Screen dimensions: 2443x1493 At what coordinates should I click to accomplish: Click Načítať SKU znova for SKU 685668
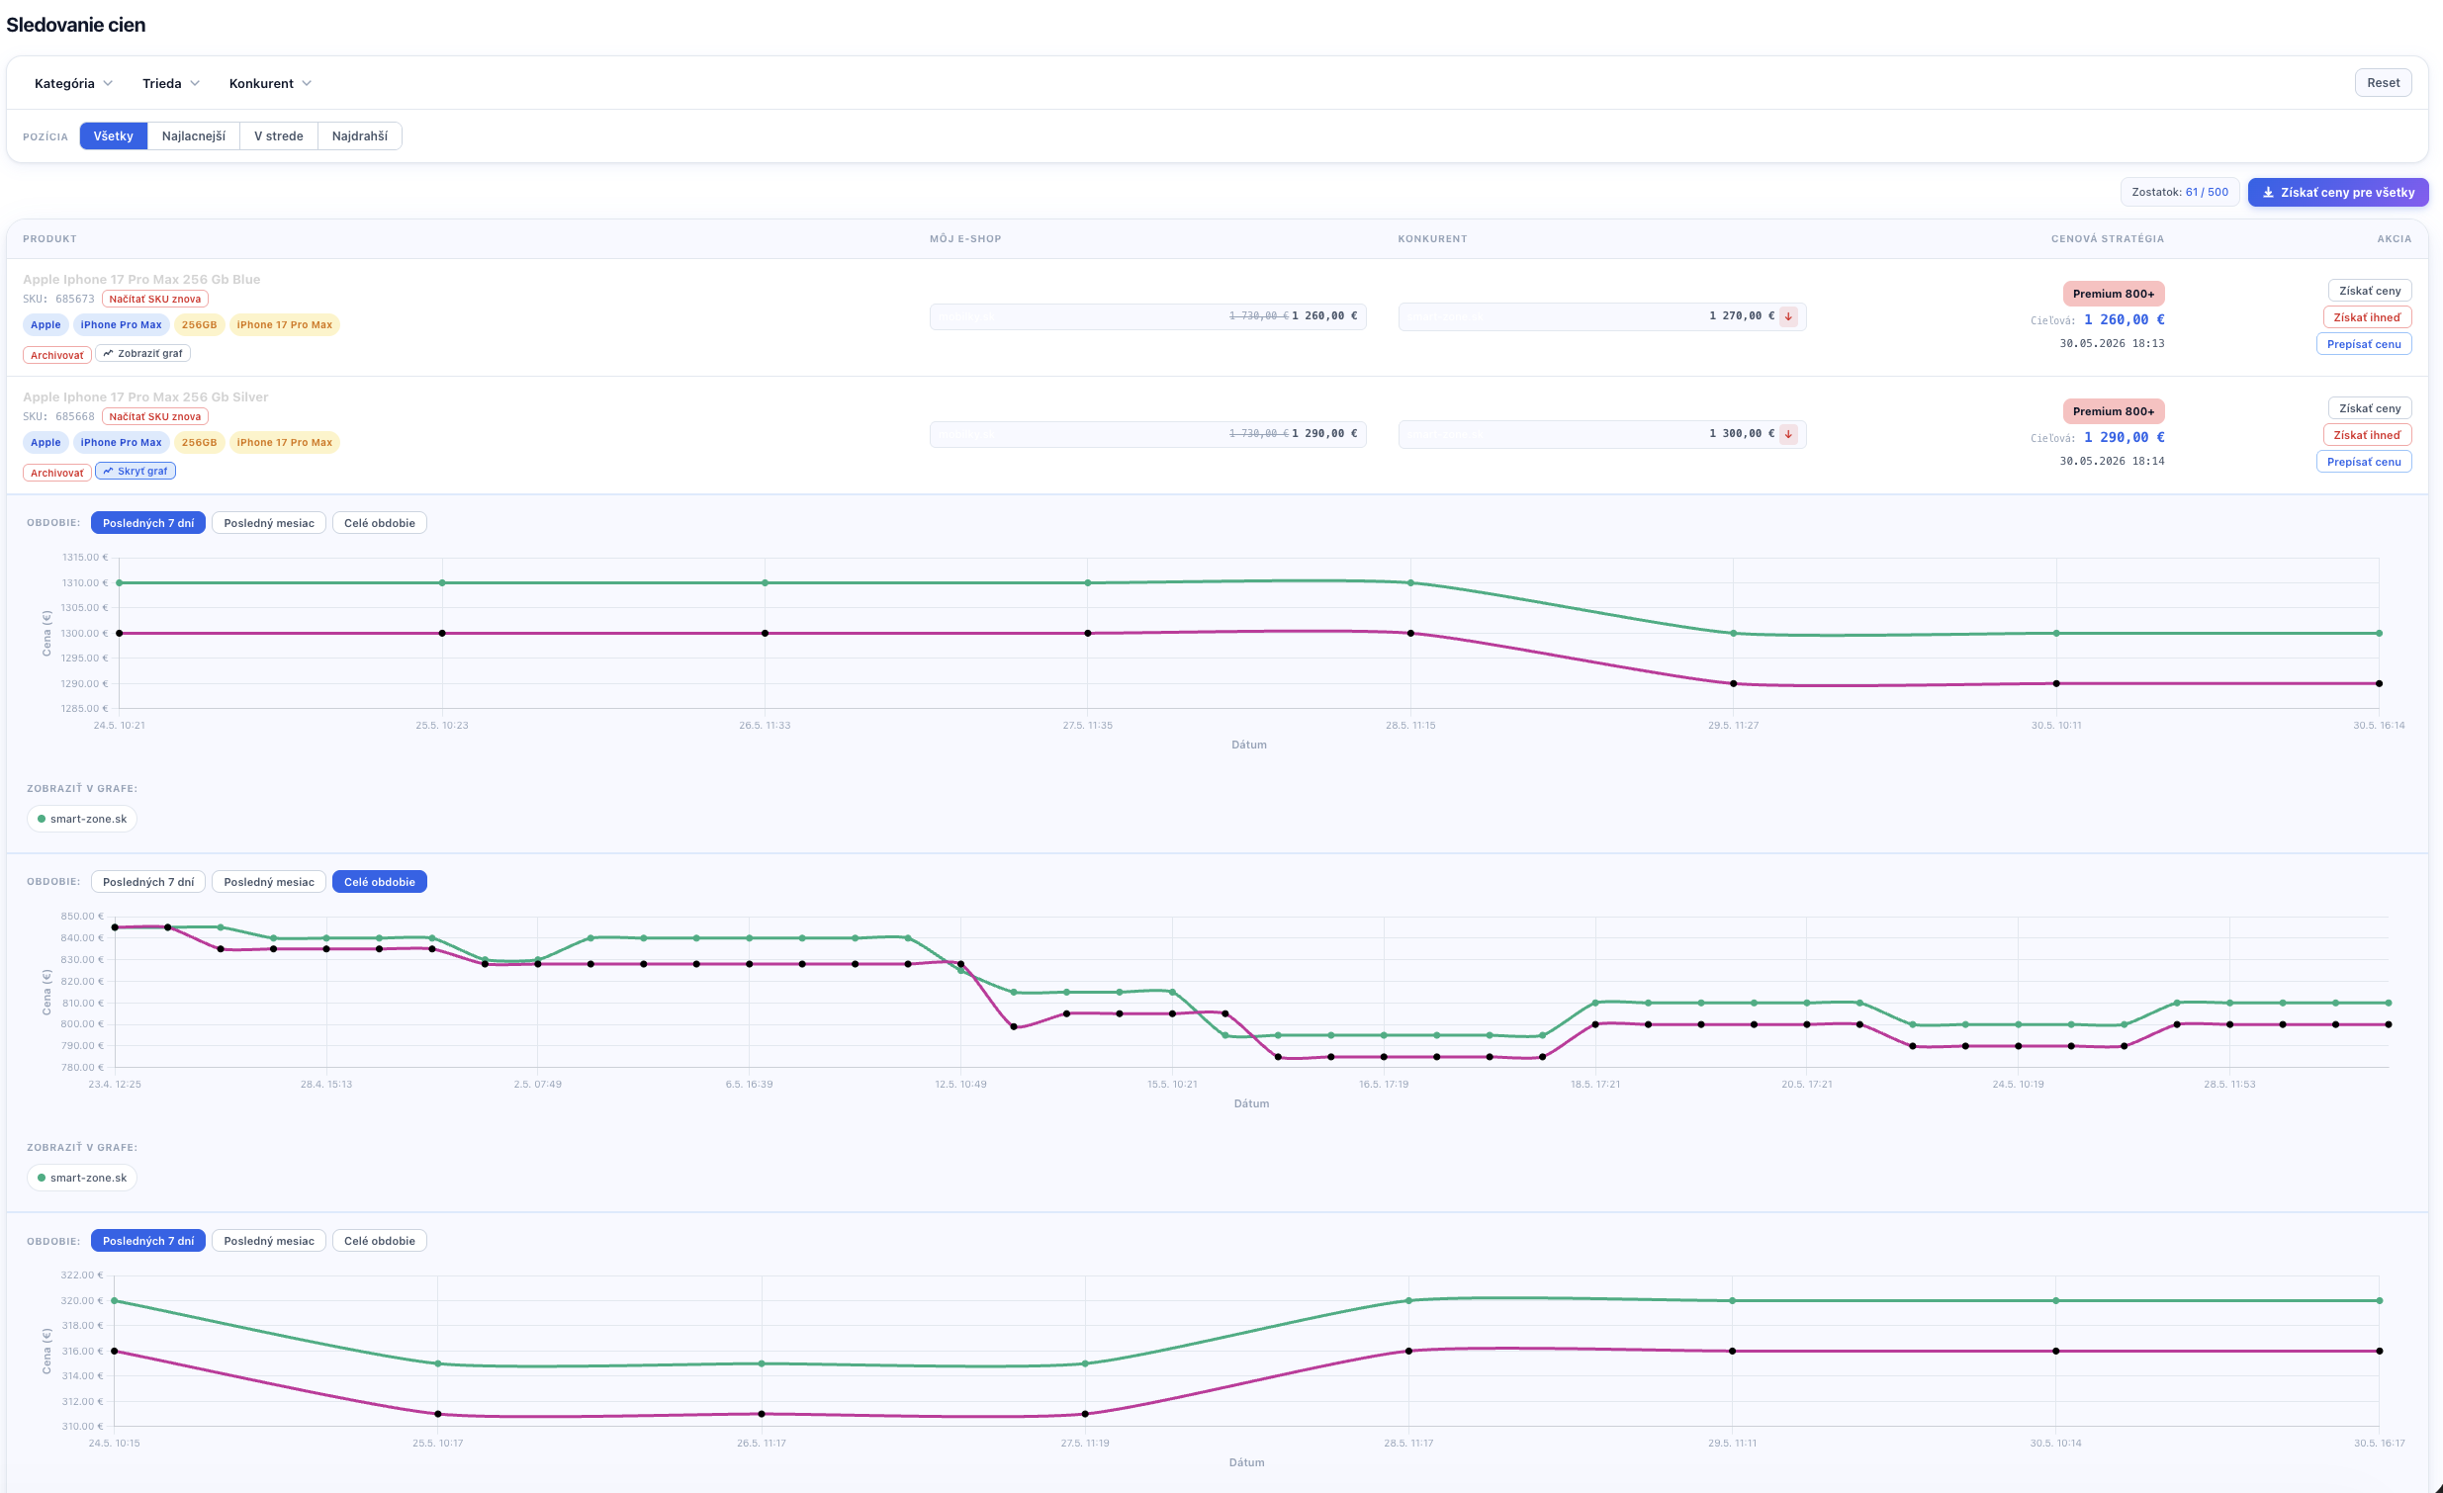[x=154, y=416]
